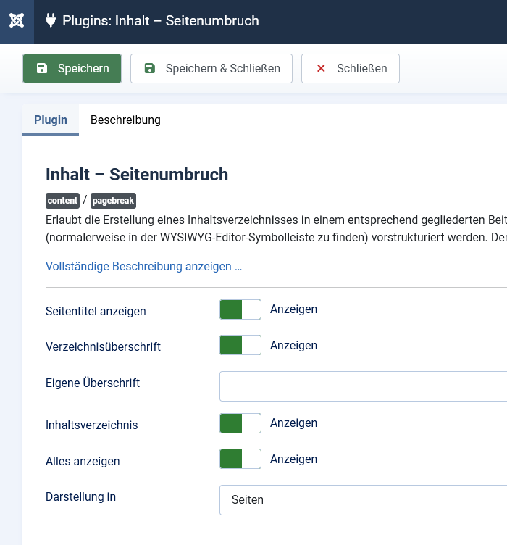
Task: Toggle the Alles anzeigen switch
Action: pyautogui.click(x=240, y=459)
